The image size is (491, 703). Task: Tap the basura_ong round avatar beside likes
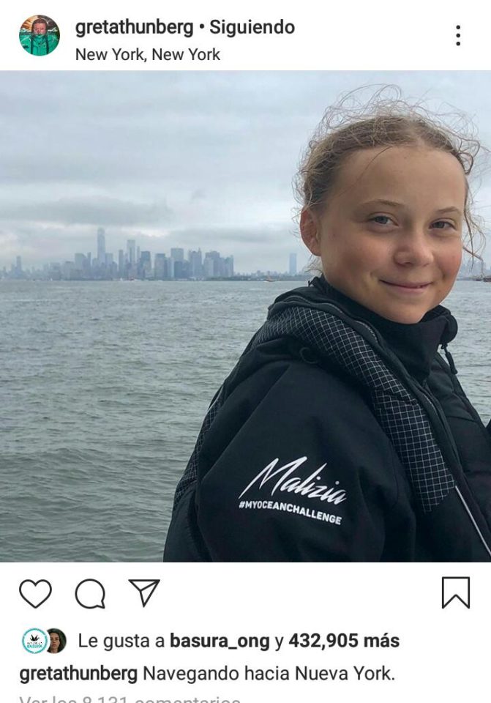tap(35, 641)
